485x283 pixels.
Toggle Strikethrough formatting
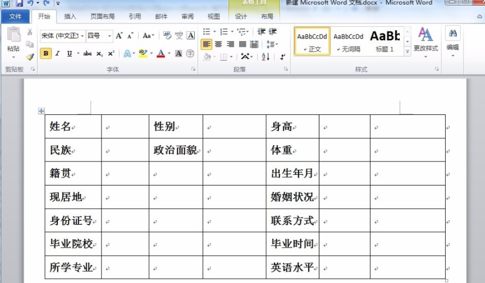(x=88, y=54)
